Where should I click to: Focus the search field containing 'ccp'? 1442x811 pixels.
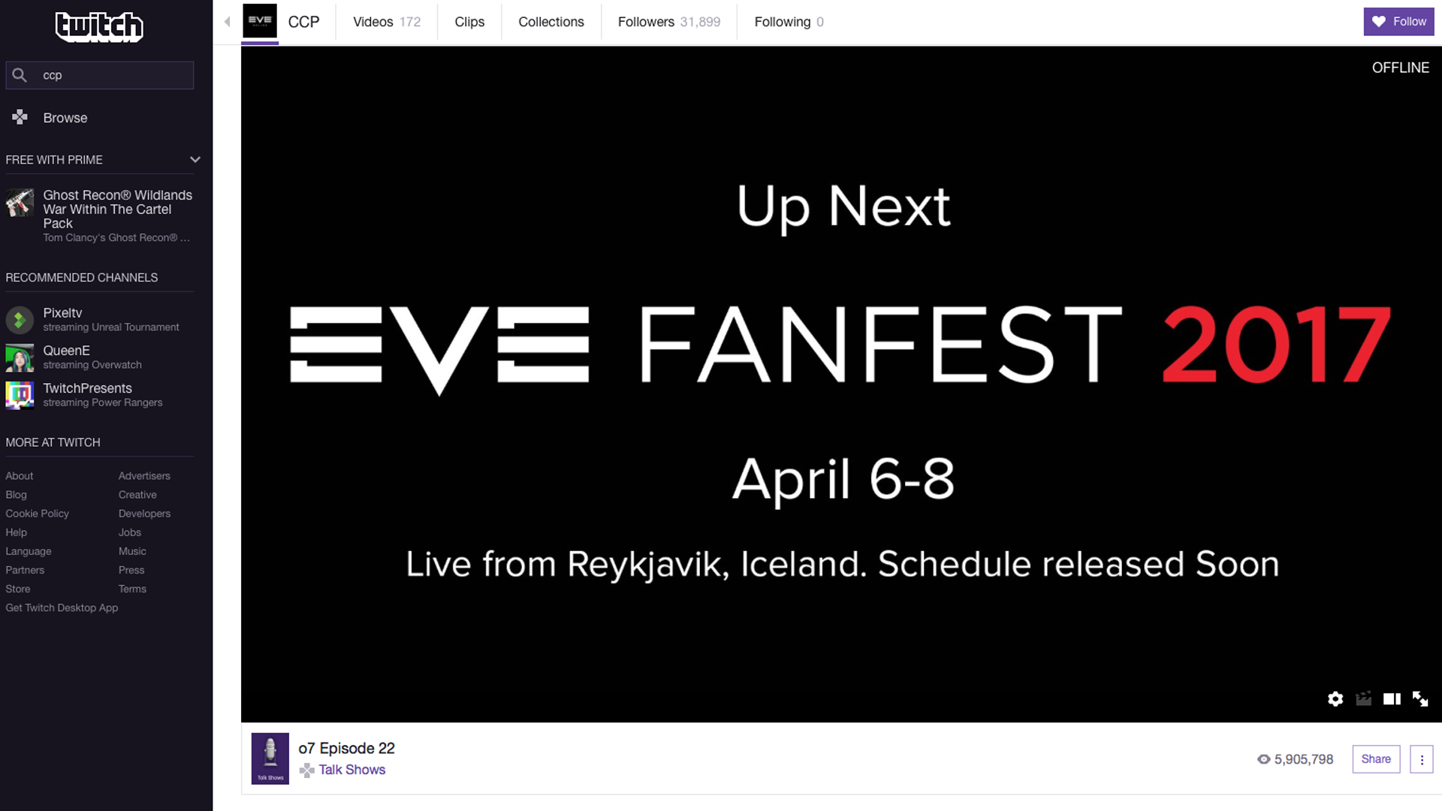[100, 75]
